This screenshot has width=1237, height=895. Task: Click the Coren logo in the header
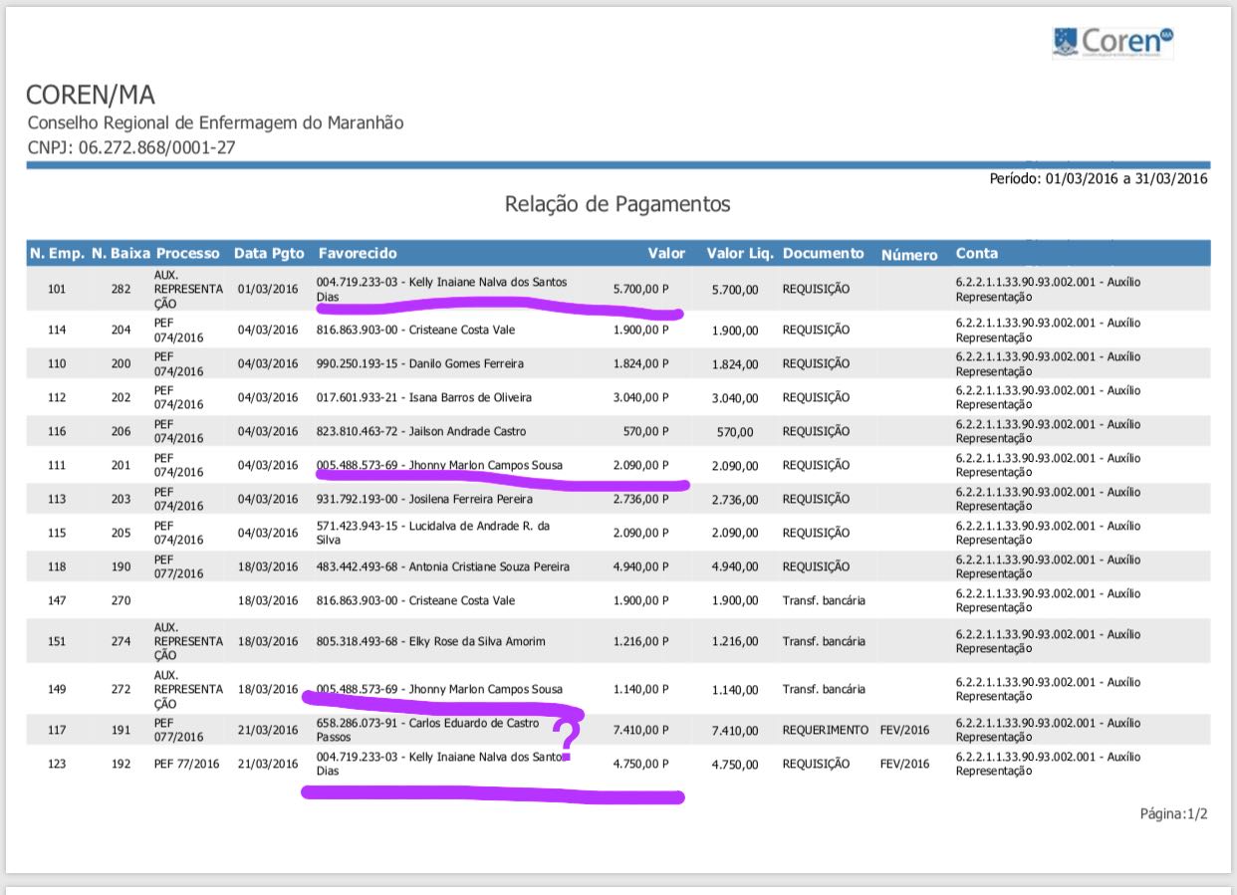tap(1113, 42)
